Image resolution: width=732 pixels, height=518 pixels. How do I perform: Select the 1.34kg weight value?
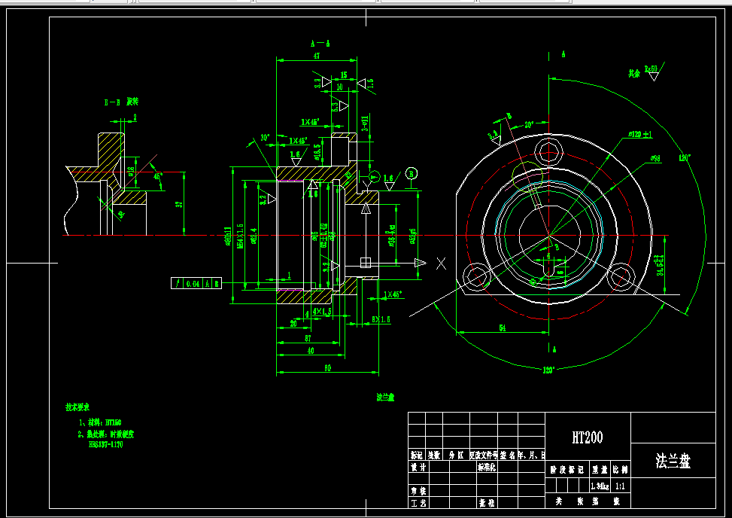point(600,486)
